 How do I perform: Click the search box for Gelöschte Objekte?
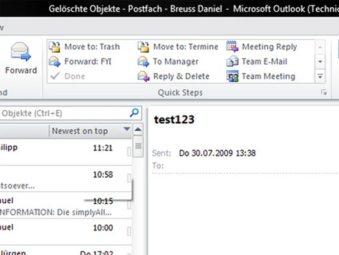[x=62, y=113]
